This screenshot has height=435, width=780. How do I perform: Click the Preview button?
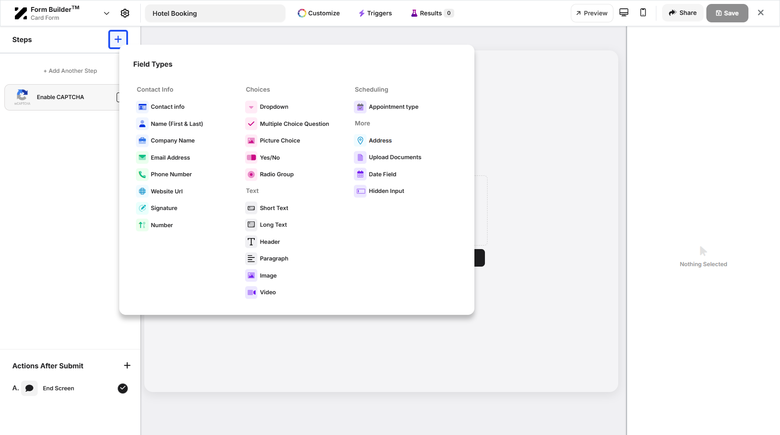592,13
